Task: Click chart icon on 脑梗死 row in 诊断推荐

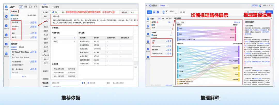Action: click(x=31, y=37)
